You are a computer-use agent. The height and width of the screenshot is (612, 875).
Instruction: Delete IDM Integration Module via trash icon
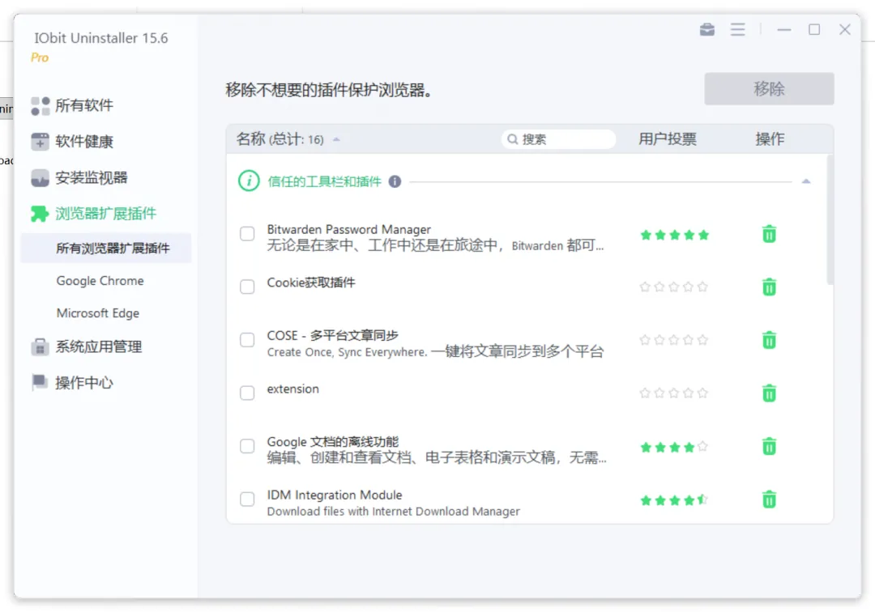tap(769, 499)
